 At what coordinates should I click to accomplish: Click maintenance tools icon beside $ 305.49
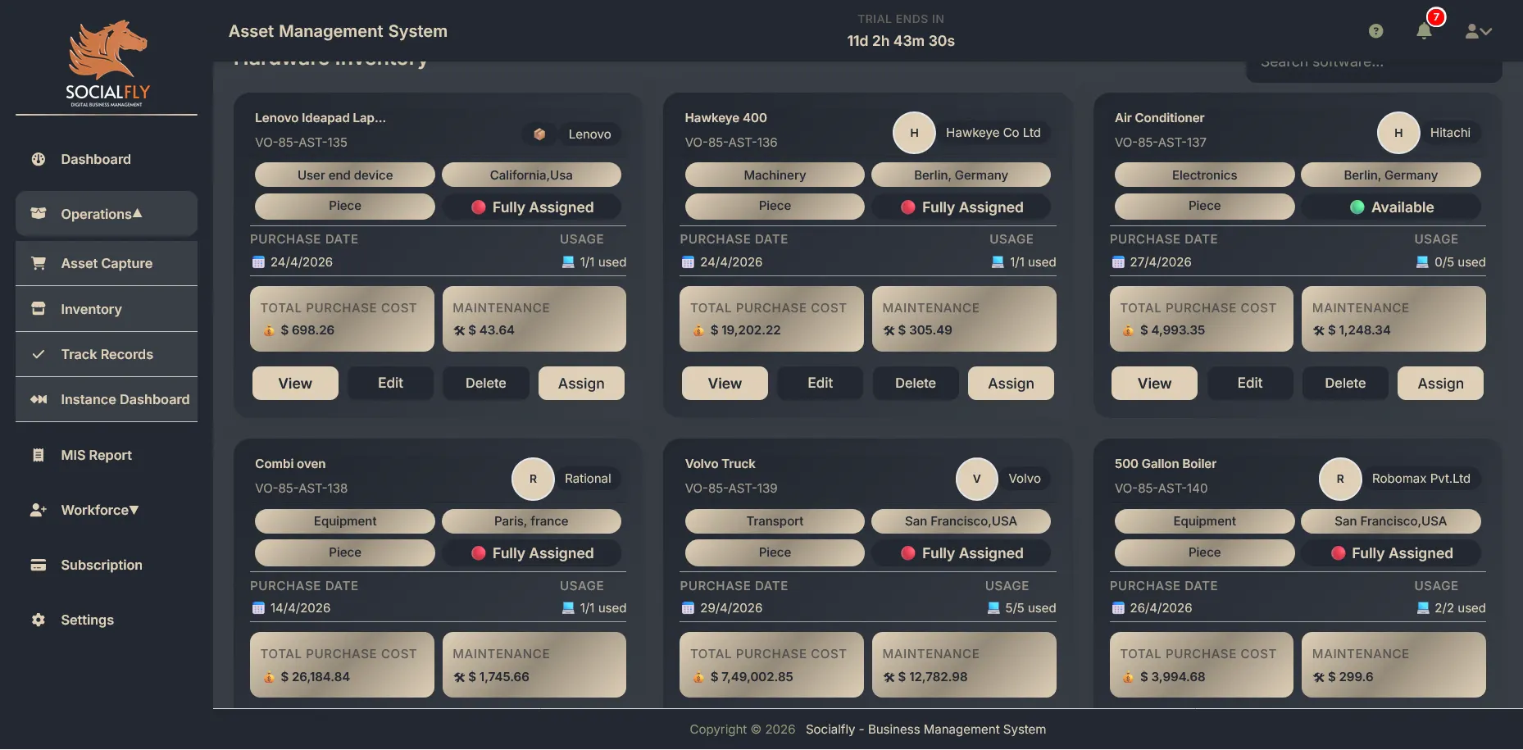[889, 330]
